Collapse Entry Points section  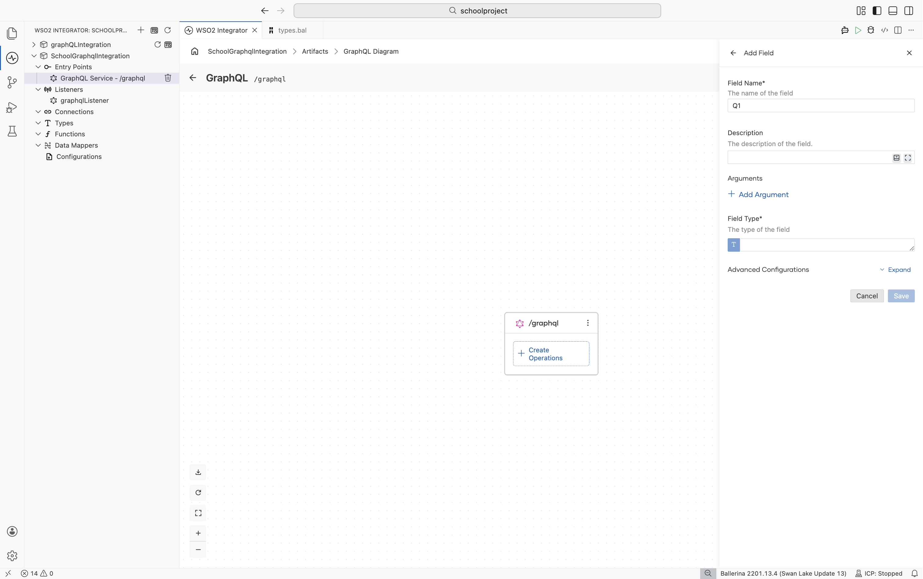pos(38,67)
